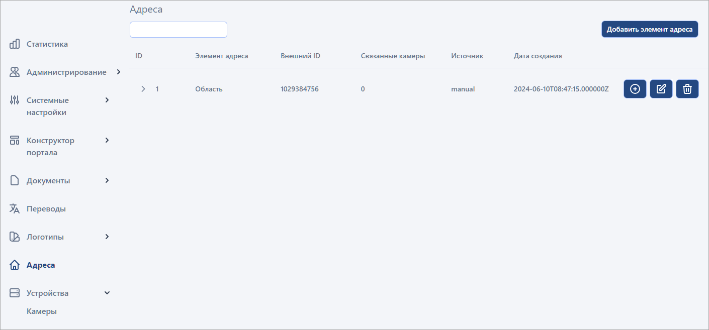709x330 pixels.
Task: Click the Translations language icon
Action: tap(15, 209)
